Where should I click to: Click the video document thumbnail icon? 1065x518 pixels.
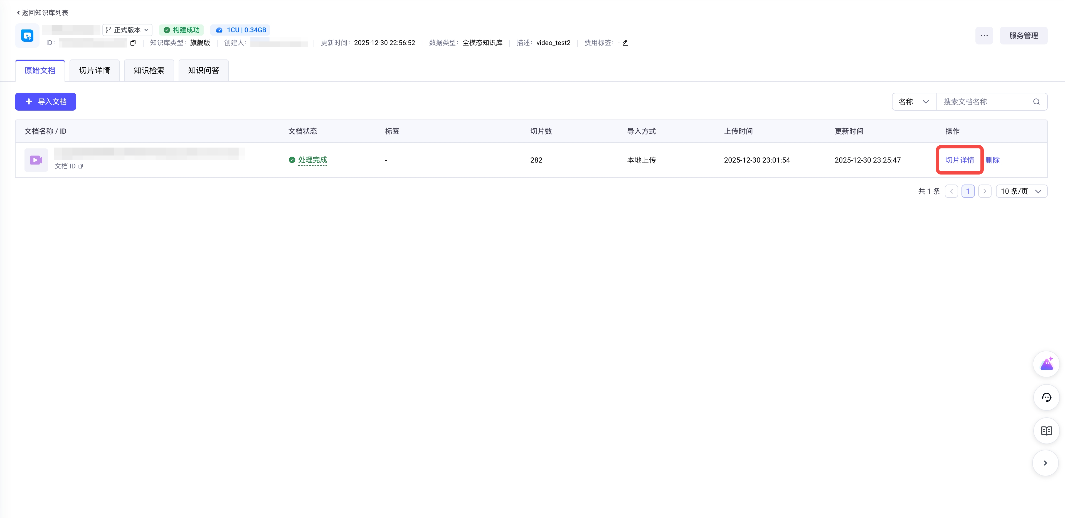(36, 160)
